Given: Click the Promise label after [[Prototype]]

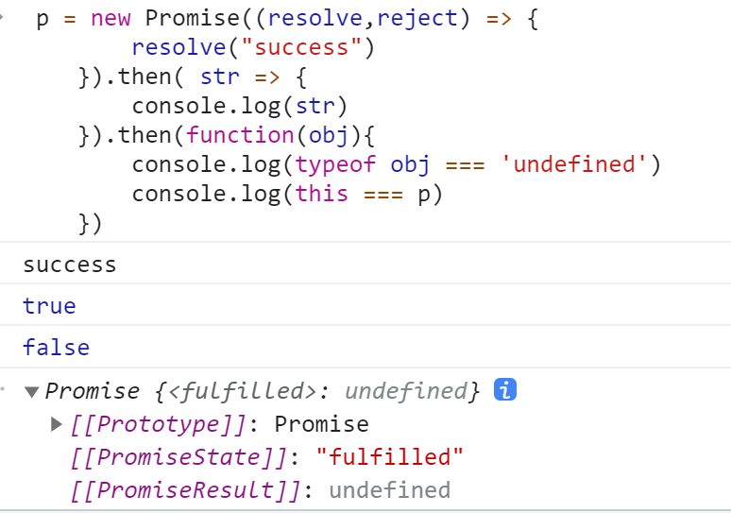Looking at the screenshot, I should 321,424.
